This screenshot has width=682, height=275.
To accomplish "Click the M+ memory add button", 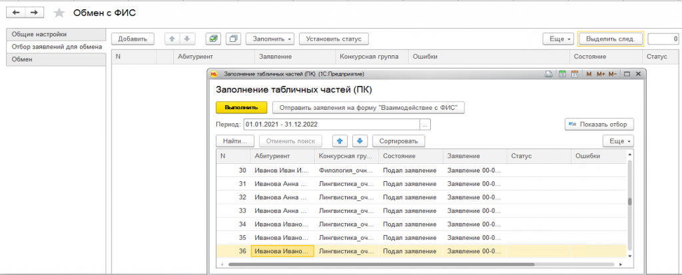I will click(x=601, y=74).
